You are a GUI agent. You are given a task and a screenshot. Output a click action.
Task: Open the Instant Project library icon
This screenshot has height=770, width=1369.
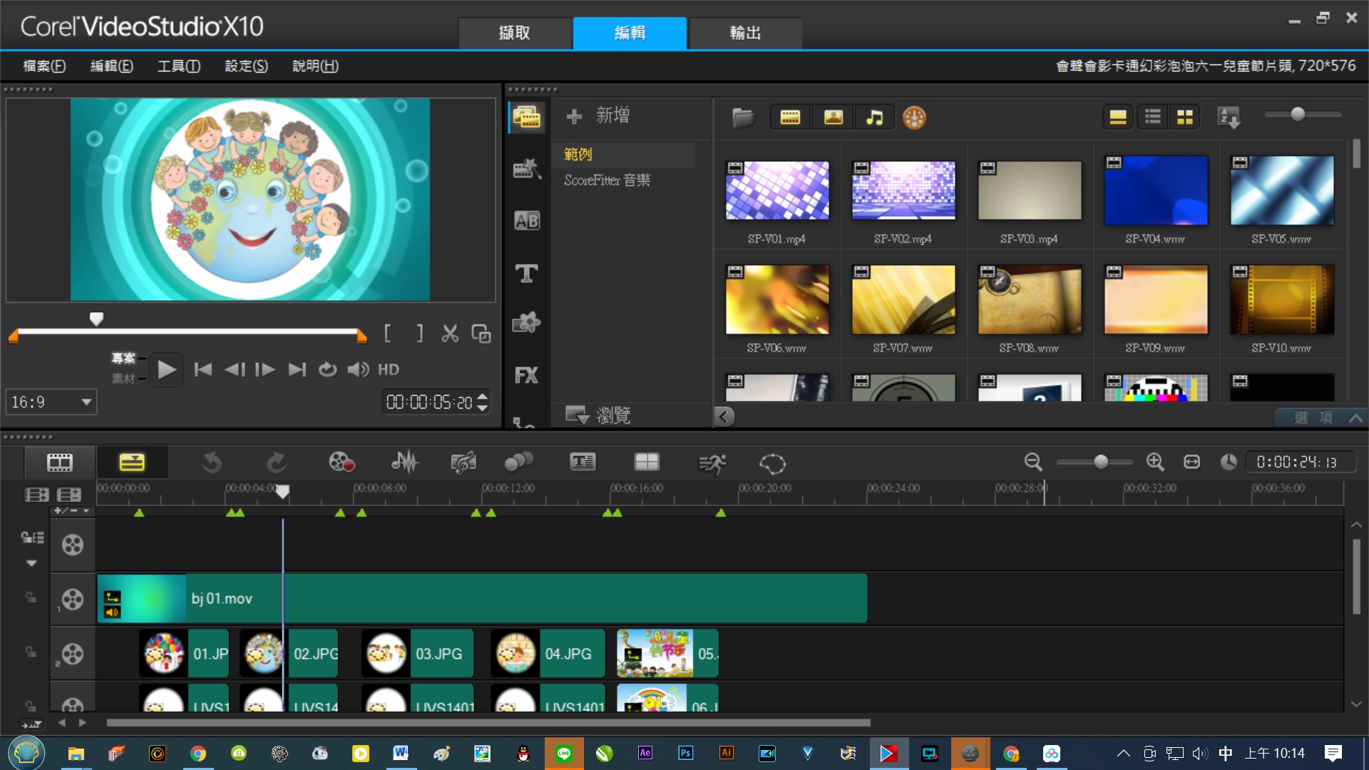coord(527,169)
